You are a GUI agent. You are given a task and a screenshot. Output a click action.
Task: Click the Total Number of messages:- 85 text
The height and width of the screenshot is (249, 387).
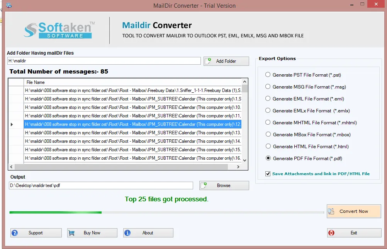[59, 72]
